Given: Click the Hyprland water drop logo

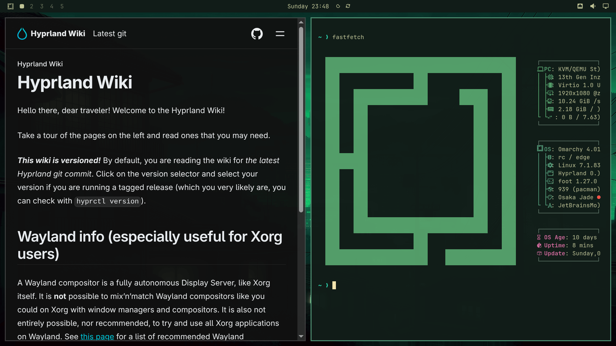Looking at the screenshot, I should pos(22,34).
